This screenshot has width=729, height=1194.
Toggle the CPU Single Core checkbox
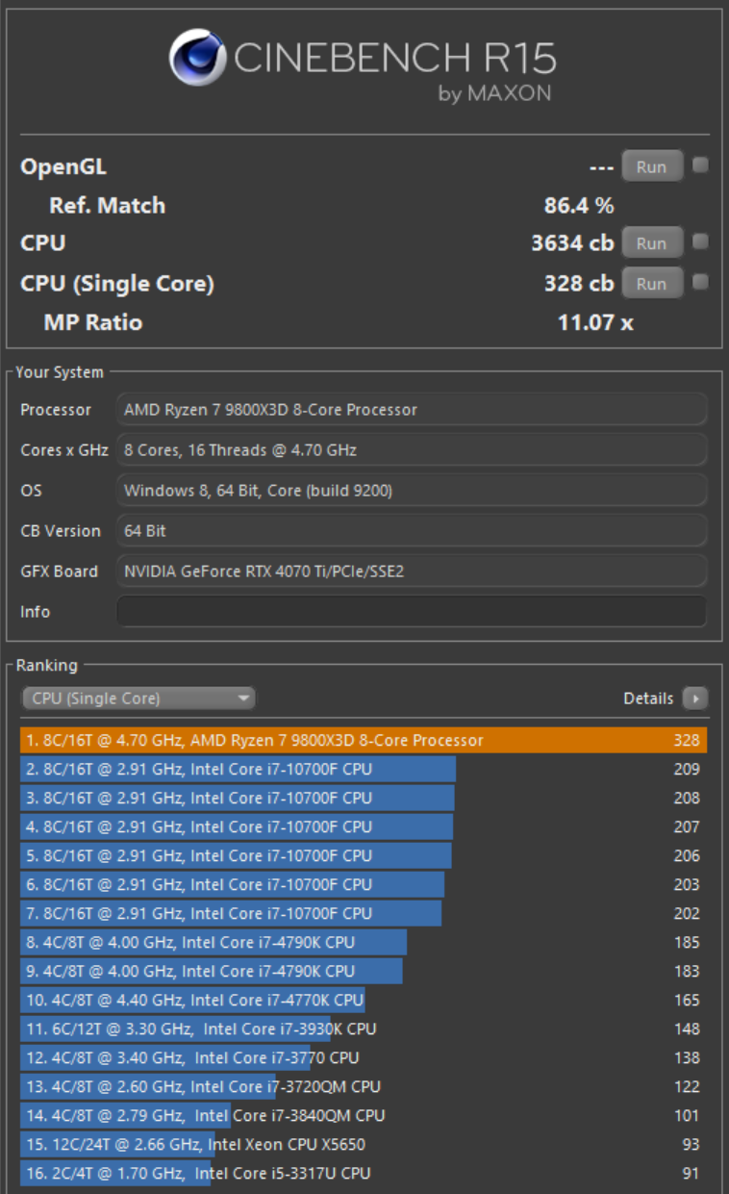click(x=700, y=282)
